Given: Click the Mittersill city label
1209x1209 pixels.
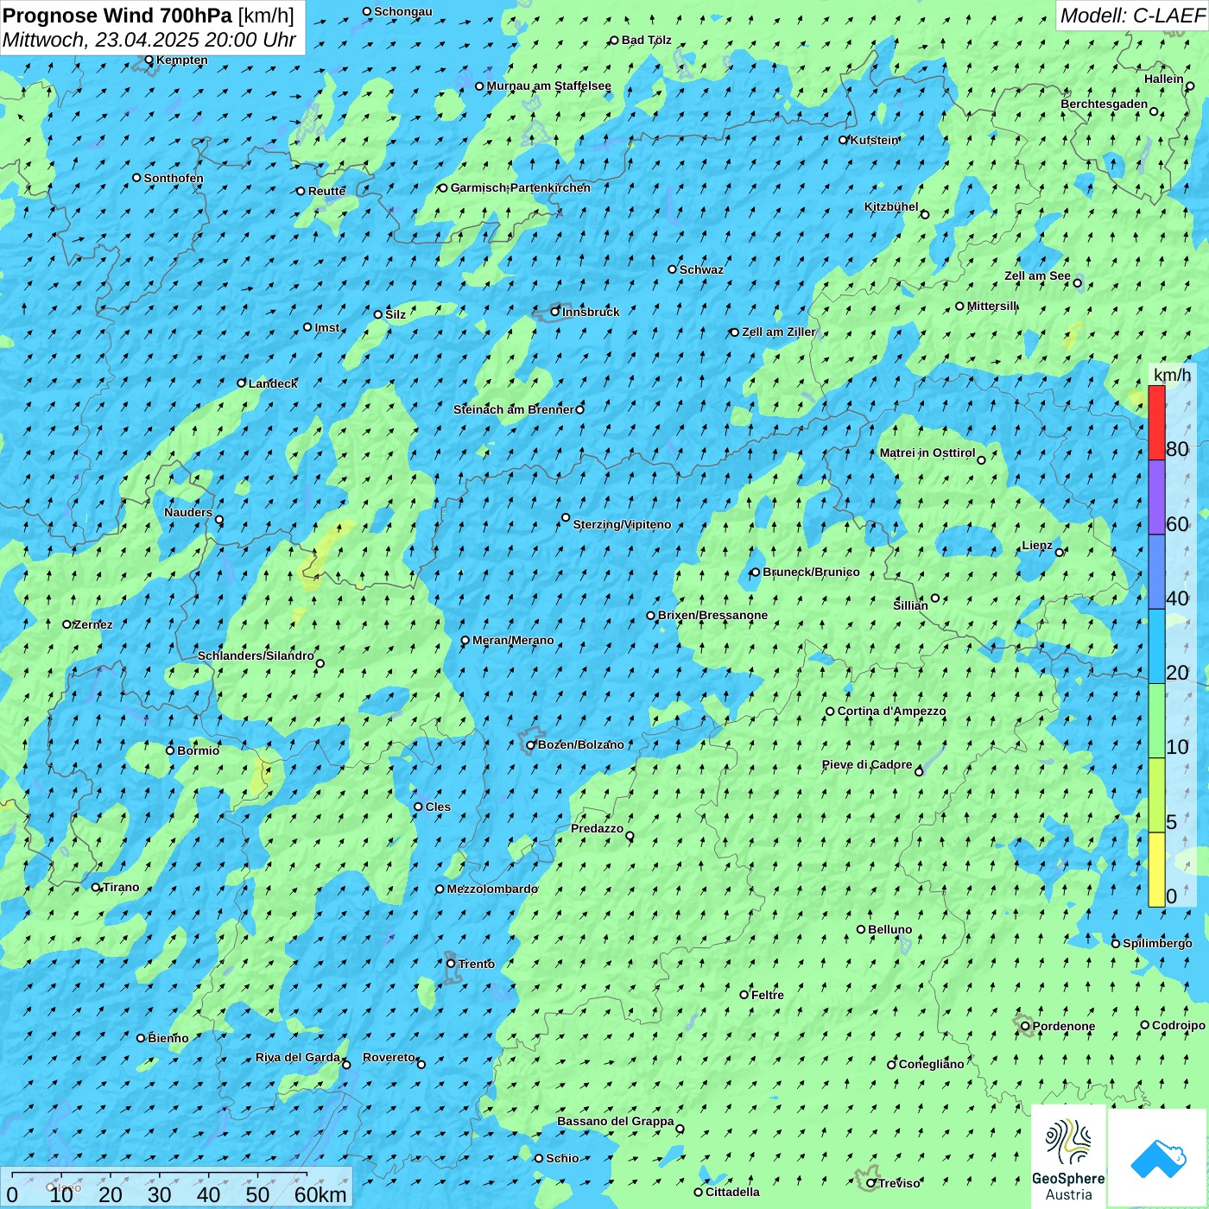Looking at the screenshot, I should [x=992, y=307].
